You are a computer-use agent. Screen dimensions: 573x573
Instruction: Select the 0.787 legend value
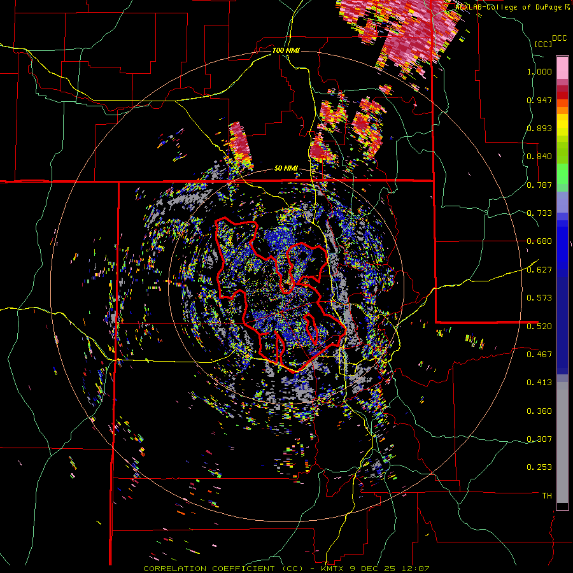coord(539,185)
